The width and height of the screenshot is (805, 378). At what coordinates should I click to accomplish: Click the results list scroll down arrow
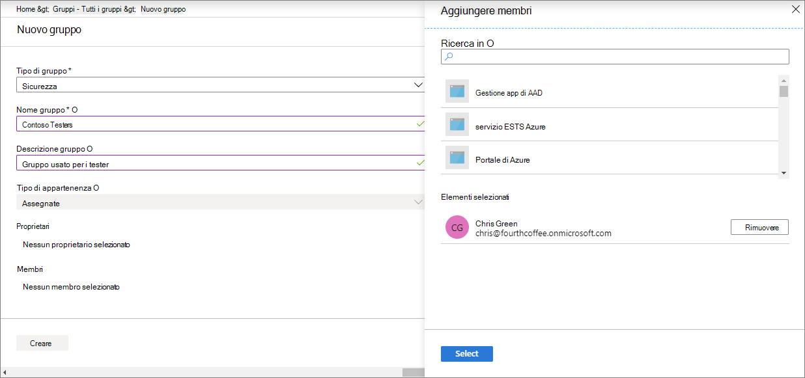[x=784, y=173]
